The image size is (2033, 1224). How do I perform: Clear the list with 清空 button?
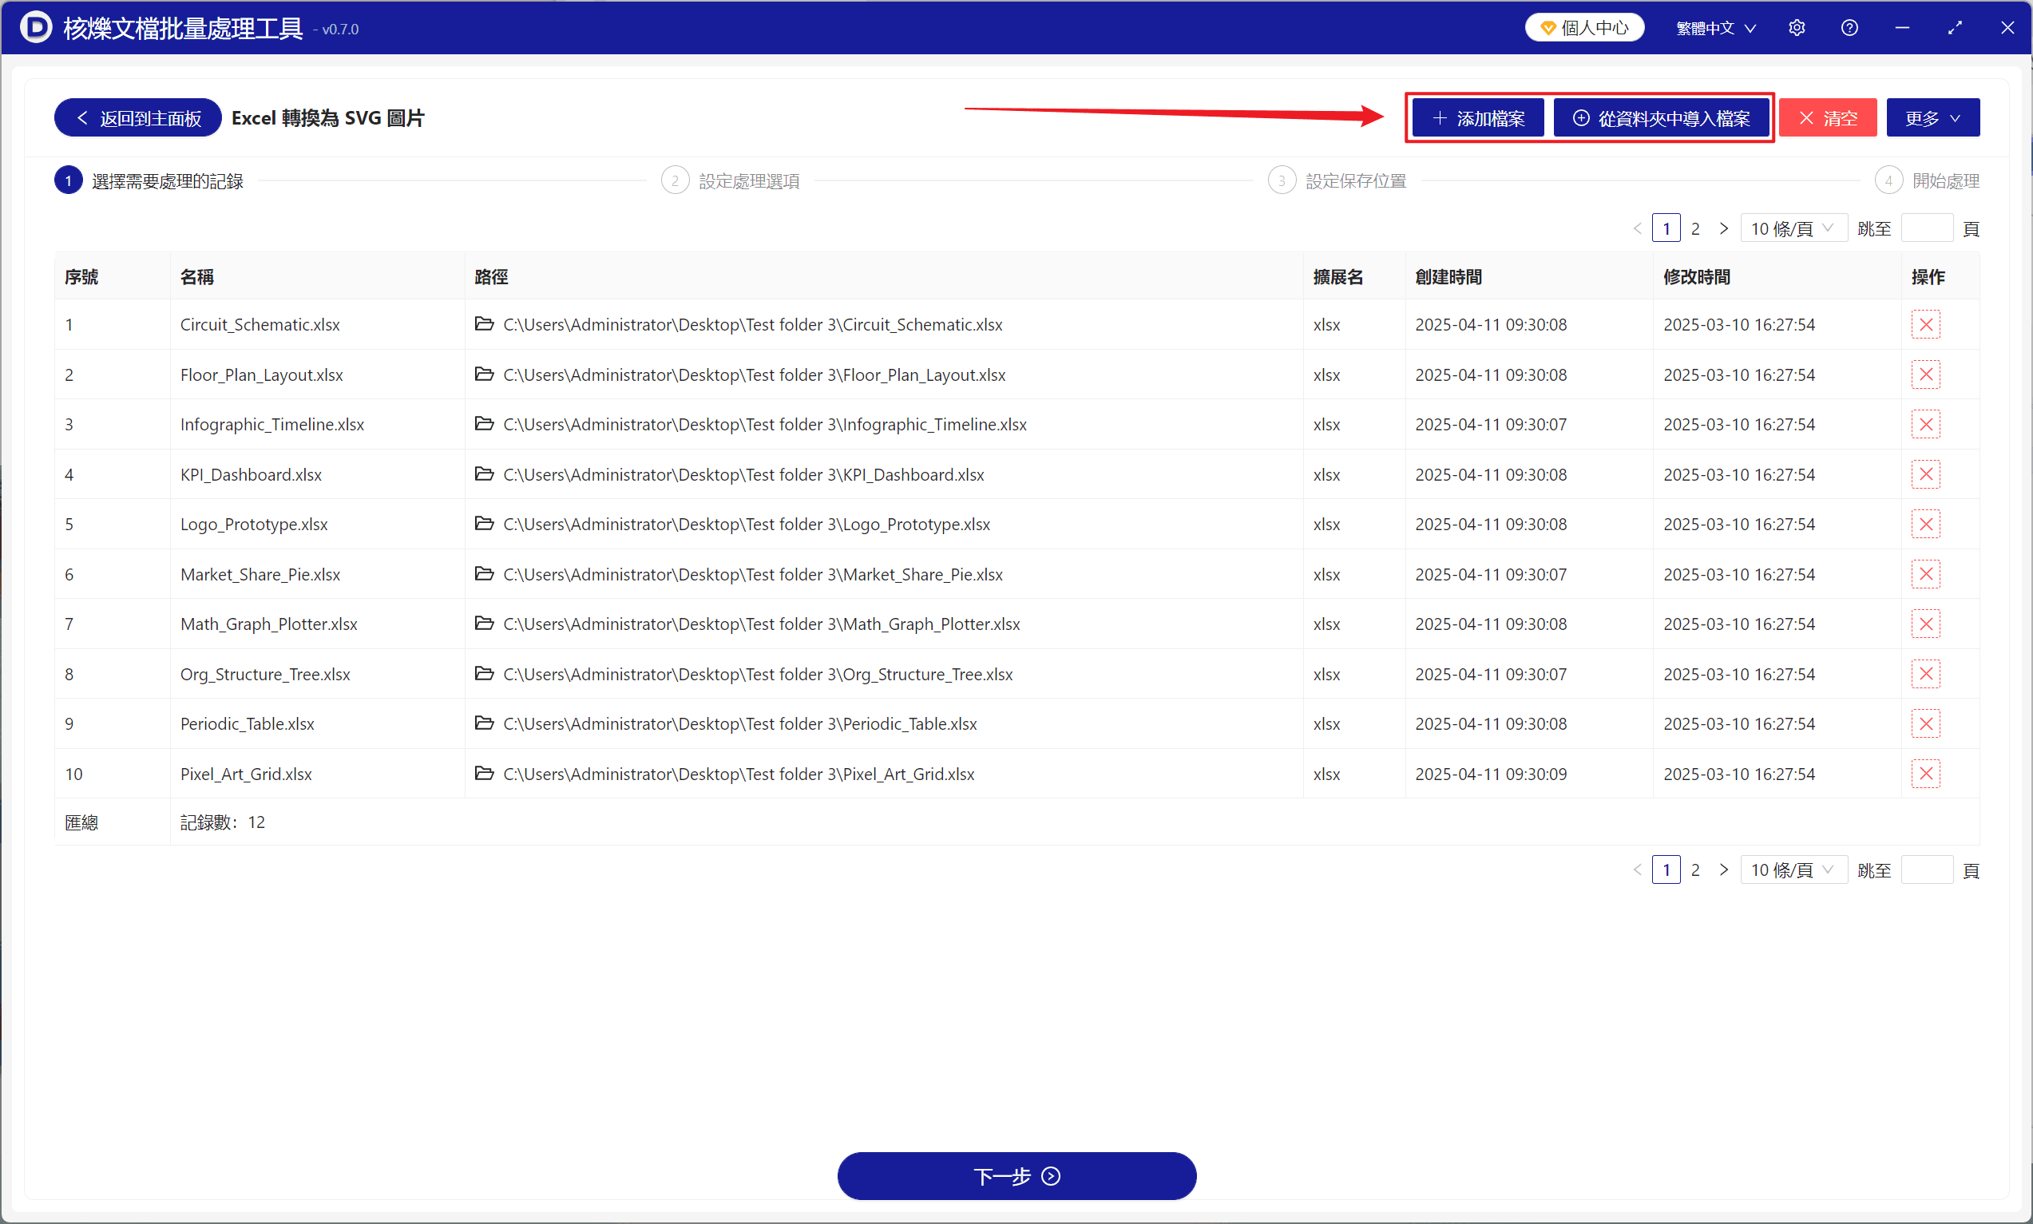(x=1827, y=118)
